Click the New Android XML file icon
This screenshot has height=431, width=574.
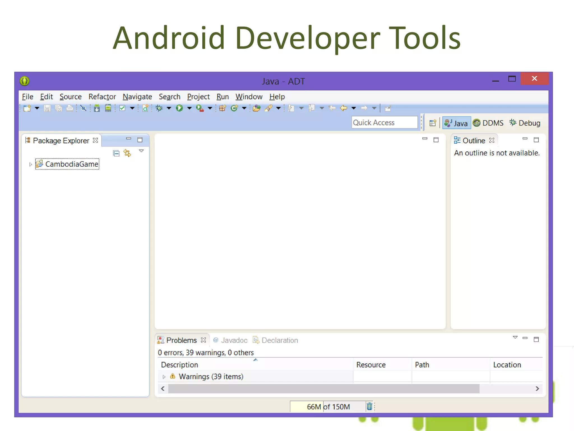[145, 108]
